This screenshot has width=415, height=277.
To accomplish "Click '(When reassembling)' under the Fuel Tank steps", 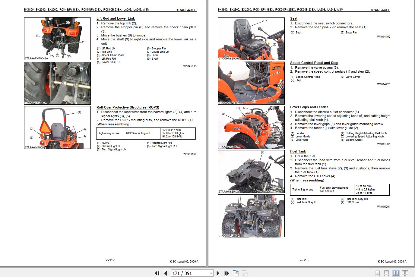I will pos(307,180).
